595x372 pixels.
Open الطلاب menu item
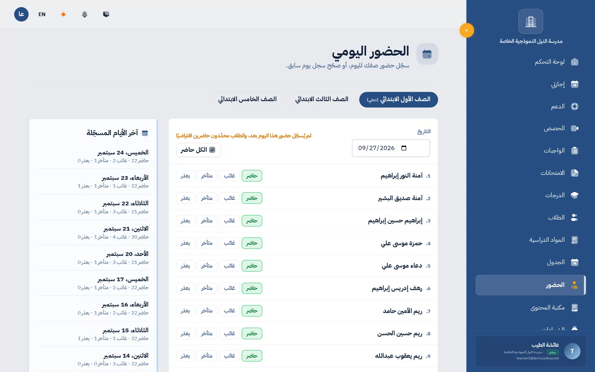point(531,218)
